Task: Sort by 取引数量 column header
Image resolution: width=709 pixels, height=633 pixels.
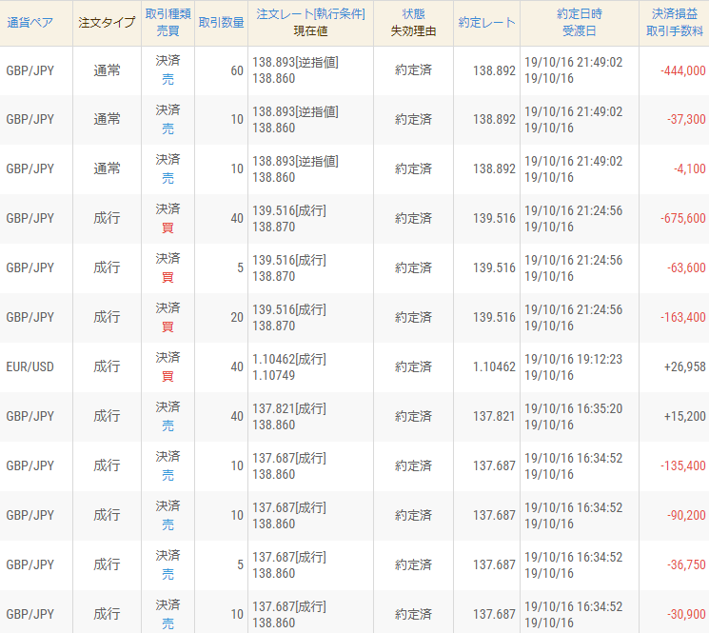Action: (221, 23)
